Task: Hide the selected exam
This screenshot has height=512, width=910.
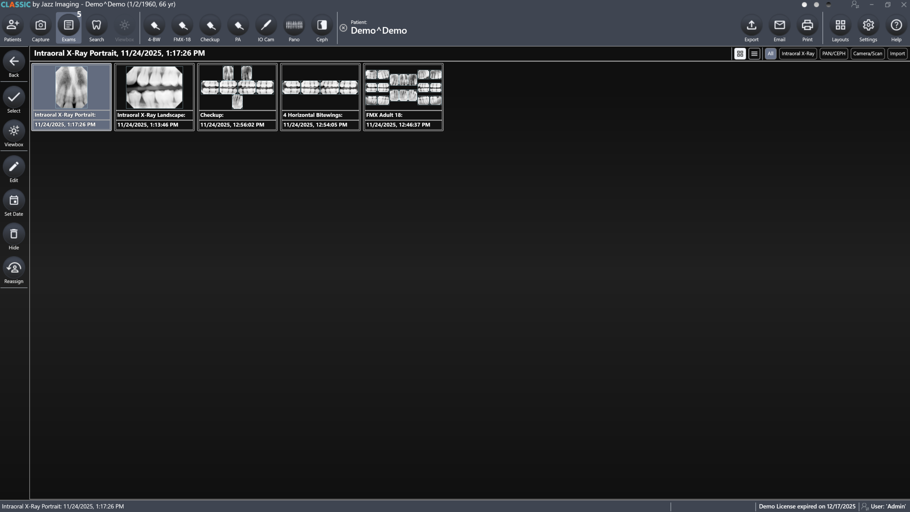Action: 14,234
